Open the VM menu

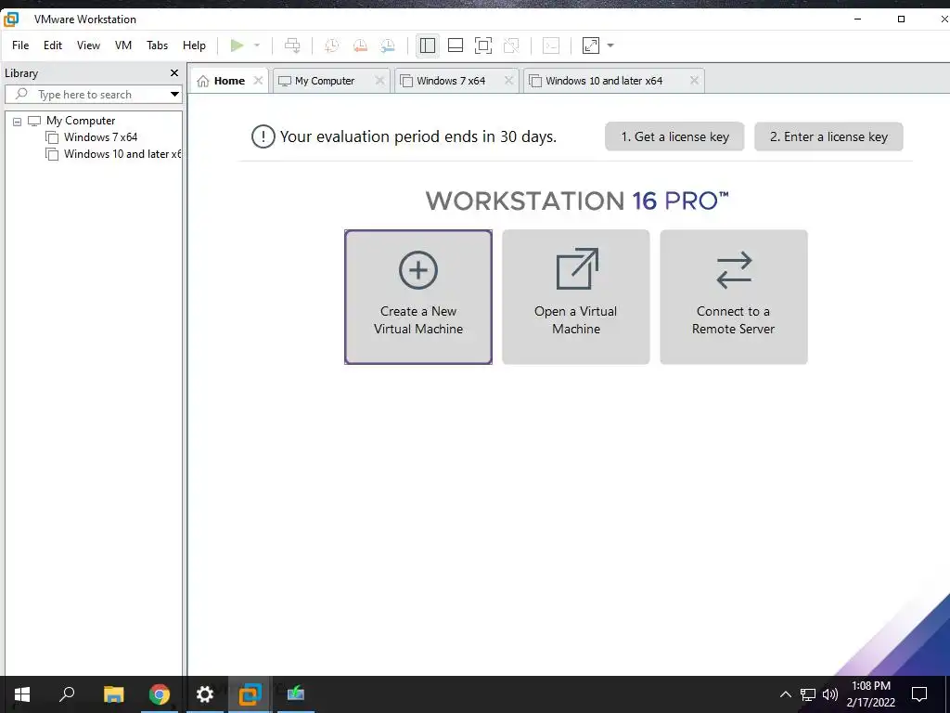tap(123, 45)
